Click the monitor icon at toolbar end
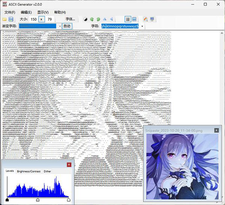The image size is (225, 205). tap(152, 19)
